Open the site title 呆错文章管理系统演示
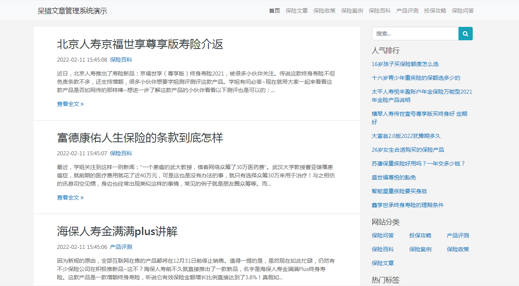The width and height of the screenshot is (519, 286). (72, 11)
